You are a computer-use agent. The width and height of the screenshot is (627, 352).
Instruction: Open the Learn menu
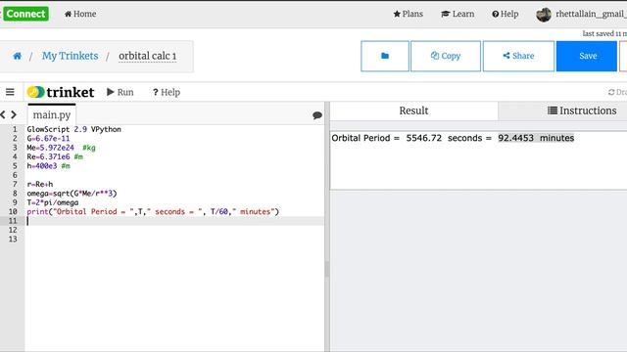pyautogui.click(x=458, y=14)
